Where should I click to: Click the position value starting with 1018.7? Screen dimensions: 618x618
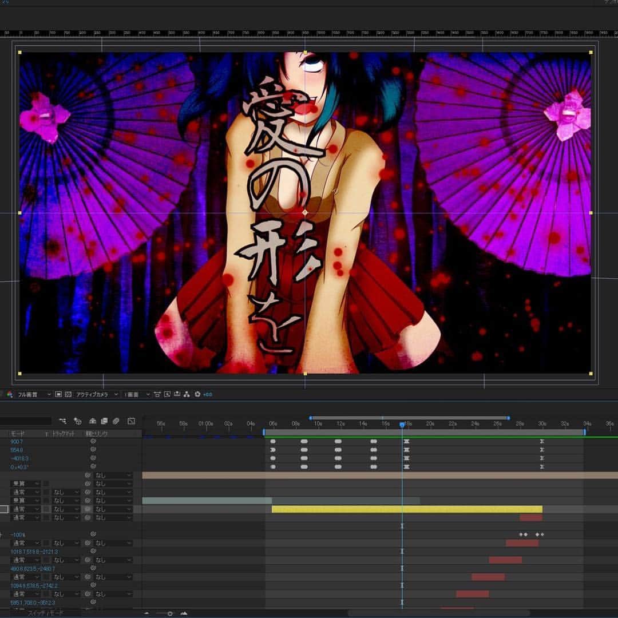tap(34, 552)
